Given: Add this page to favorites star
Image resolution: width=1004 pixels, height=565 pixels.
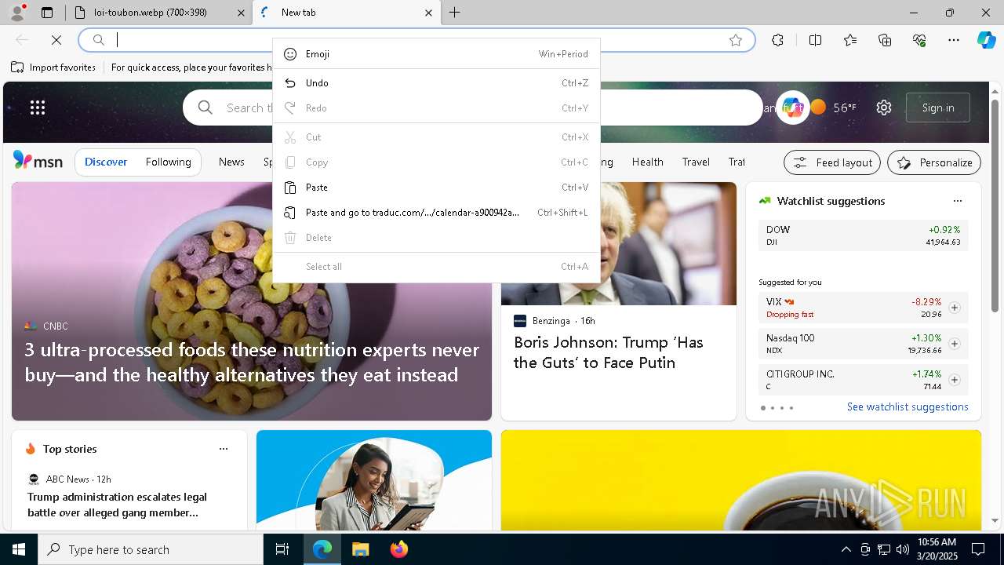Looking at the screenshot, I should tap(736, 40).
